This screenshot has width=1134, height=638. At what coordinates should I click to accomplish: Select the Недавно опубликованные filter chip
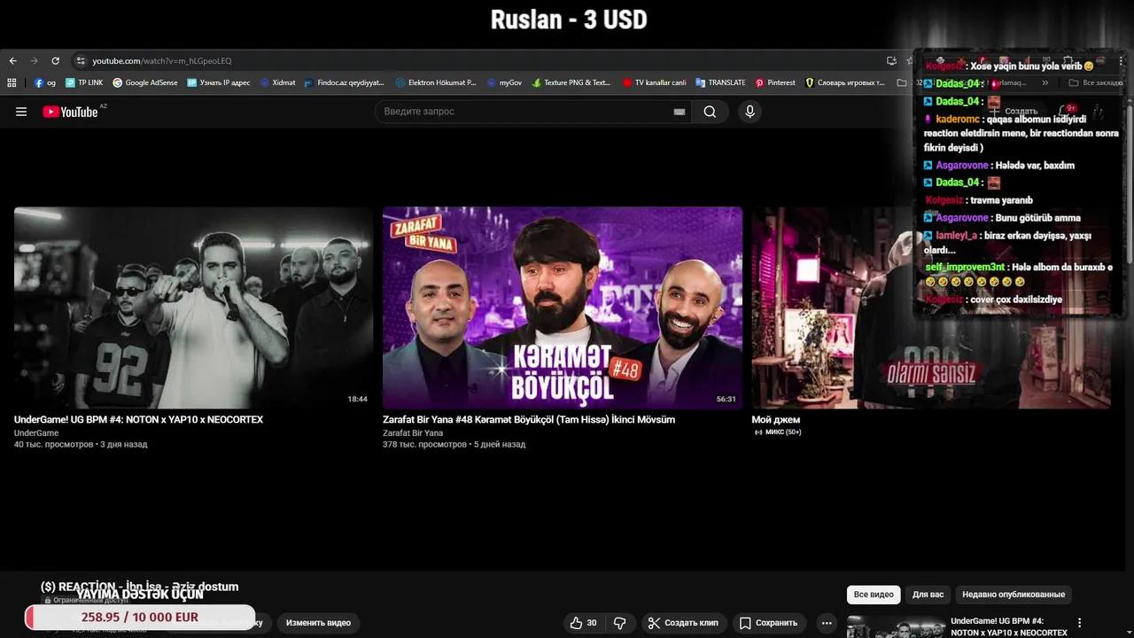[1014, 595]
